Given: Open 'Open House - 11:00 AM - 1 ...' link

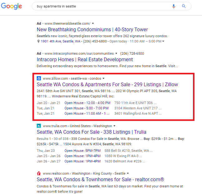Looking at the screenshot, I should [x=87, y=113].
